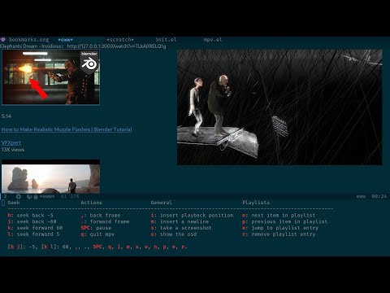
Task: Click the 5:14 video duration text
Action: pos(6,116)
